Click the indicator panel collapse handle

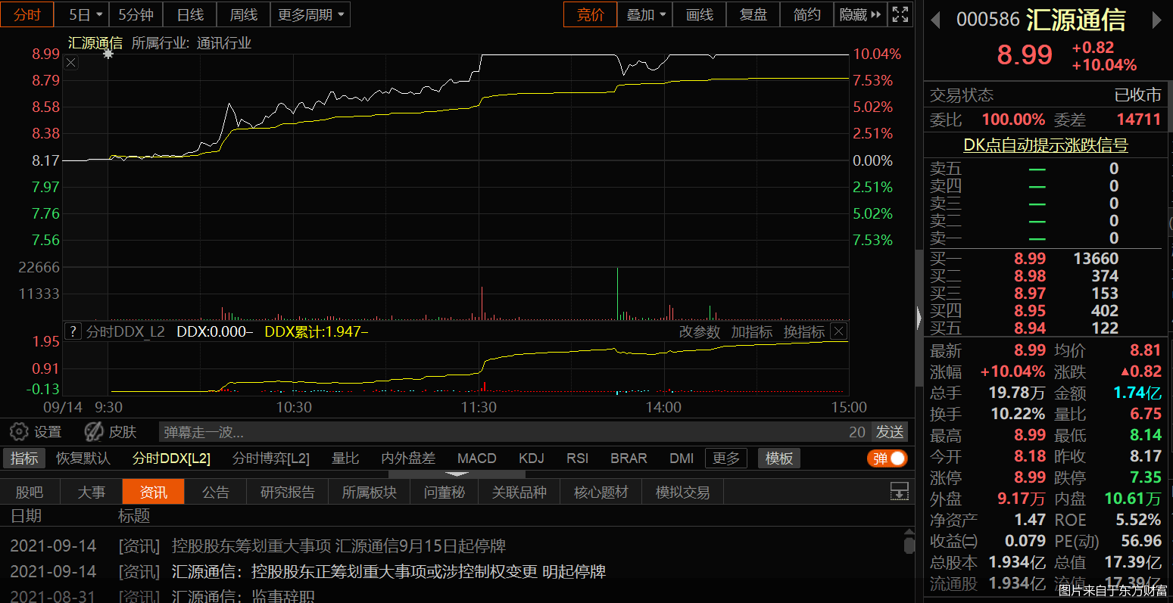(x=457, y=474)
